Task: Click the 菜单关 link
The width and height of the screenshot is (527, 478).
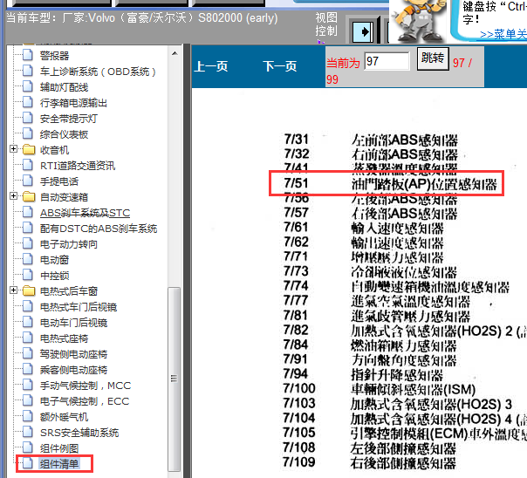Action: pos(503,34)
